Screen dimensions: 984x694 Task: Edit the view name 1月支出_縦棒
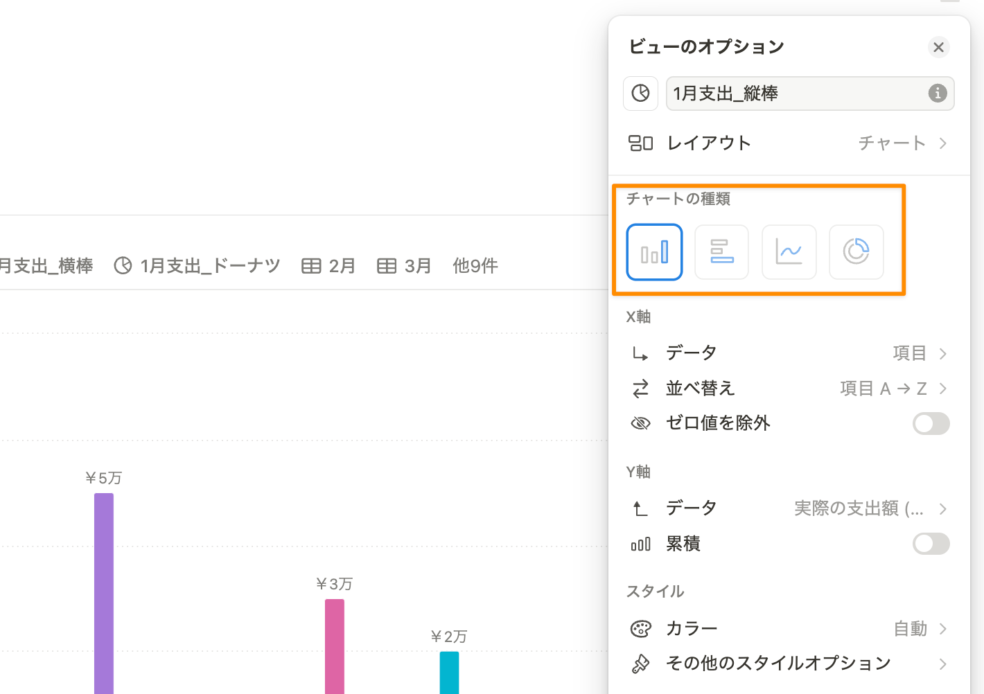(x=810, y=94)
